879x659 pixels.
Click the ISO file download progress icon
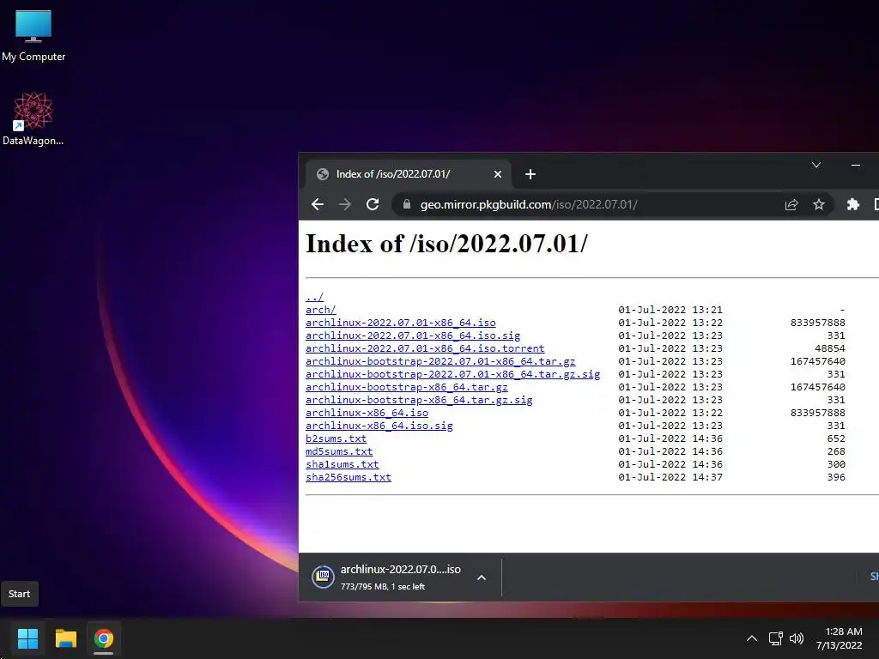pyautogui.click(x=323, y=577)
